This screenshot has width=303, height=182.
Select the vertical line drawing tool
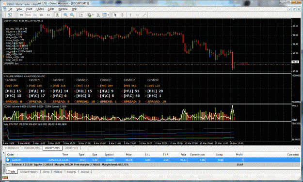[130, 15]
